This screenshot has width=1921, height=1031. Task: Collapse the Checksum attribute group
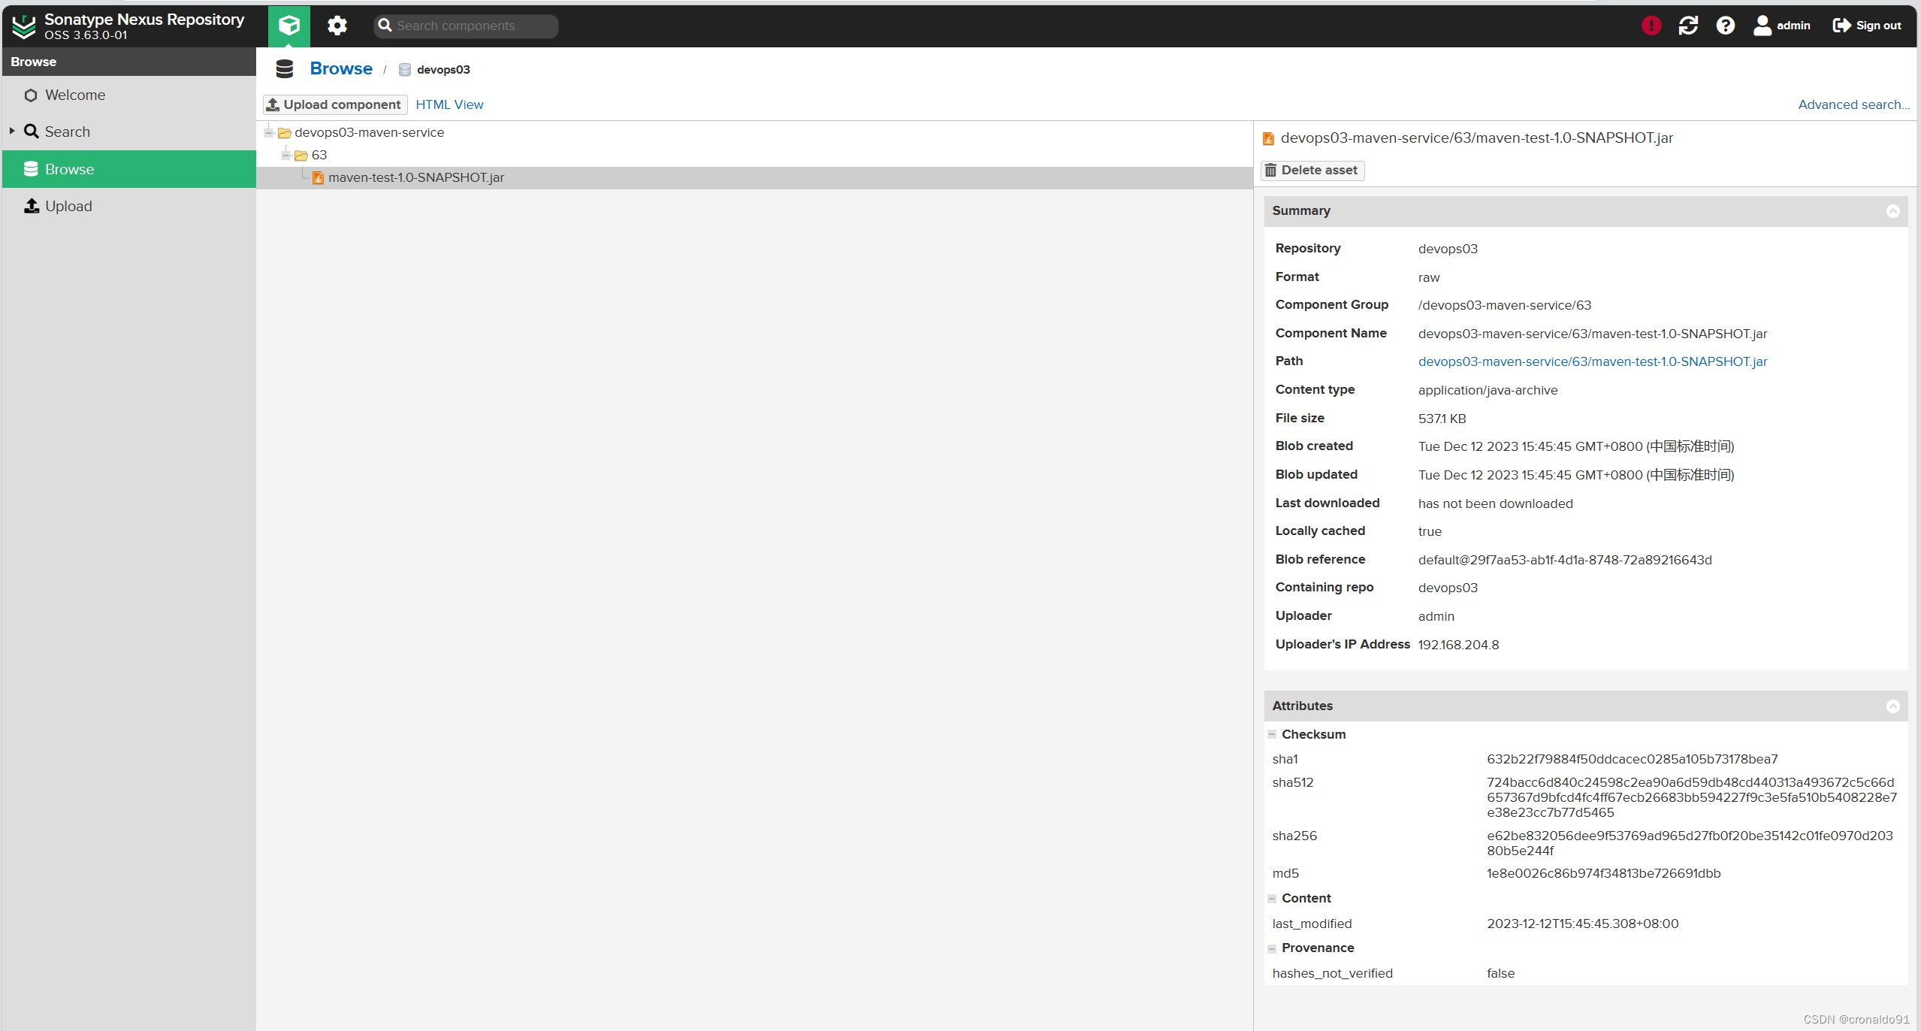tap(1272, 734)
